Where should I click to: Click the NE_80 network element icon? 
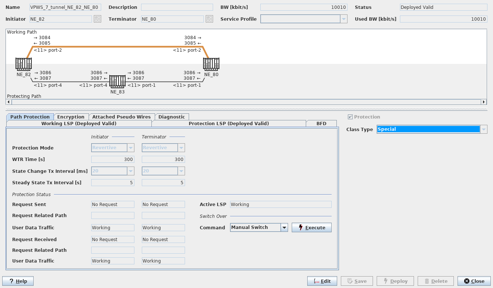211,64
